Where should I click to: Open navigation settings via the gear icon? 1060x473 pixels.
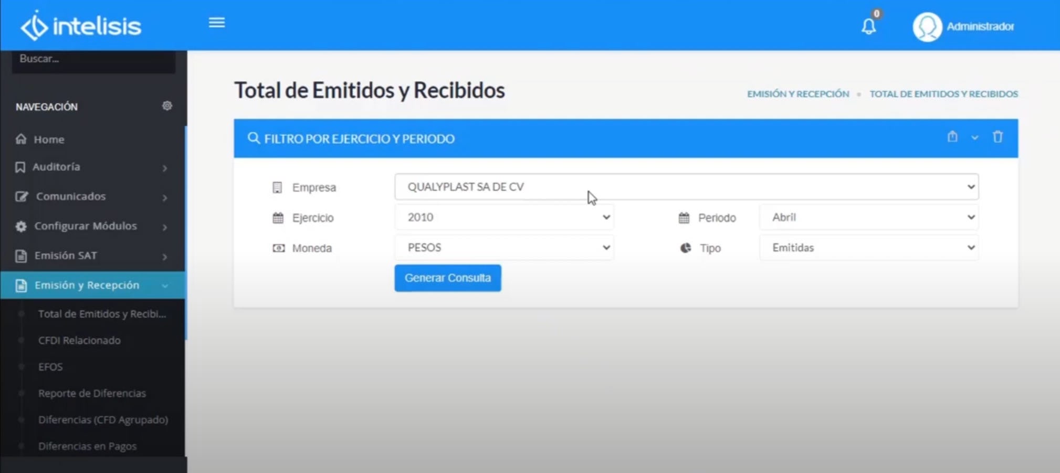pyautogui.click(x=167, y=106)
